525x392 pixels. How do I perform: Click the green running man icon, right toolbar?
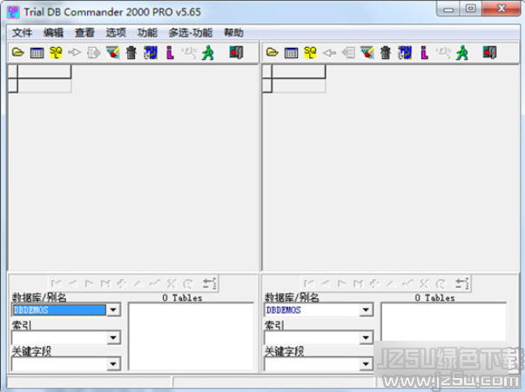pos(462,53)
